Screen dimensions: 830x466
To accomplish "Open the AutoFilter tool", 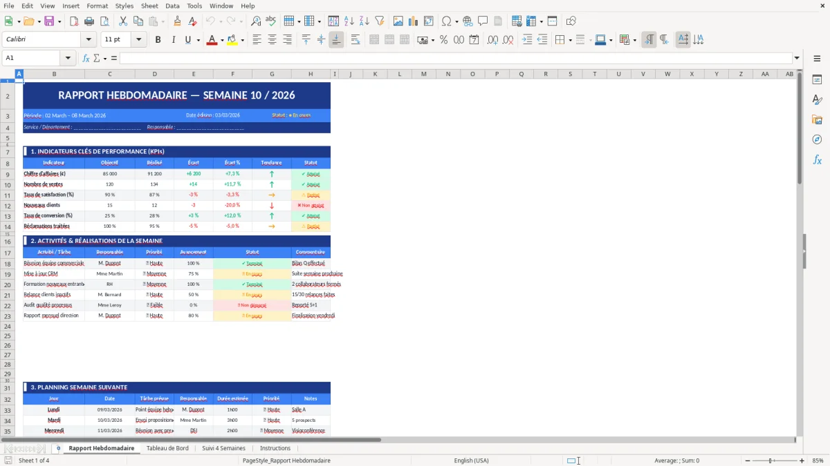I will [x=380, y=21].
